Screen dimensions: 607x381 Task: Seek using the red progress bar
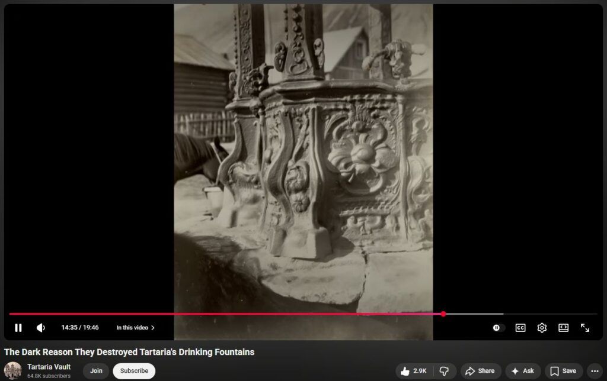click(237, 314)
